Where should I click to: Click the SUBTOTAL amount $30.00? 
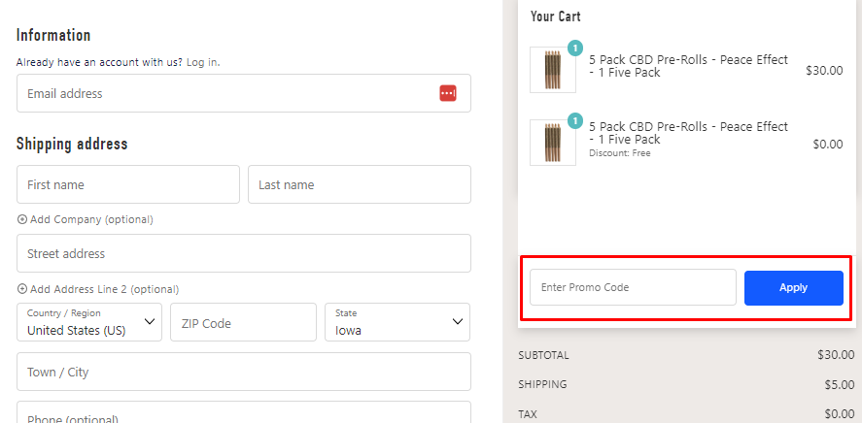tap(836, 355)
